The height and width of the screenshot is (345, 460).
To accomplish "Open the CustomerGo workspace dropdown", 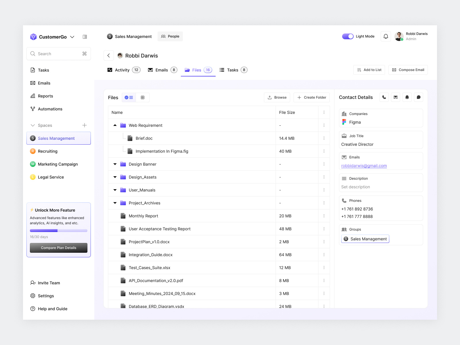I will tap(72, 37).
